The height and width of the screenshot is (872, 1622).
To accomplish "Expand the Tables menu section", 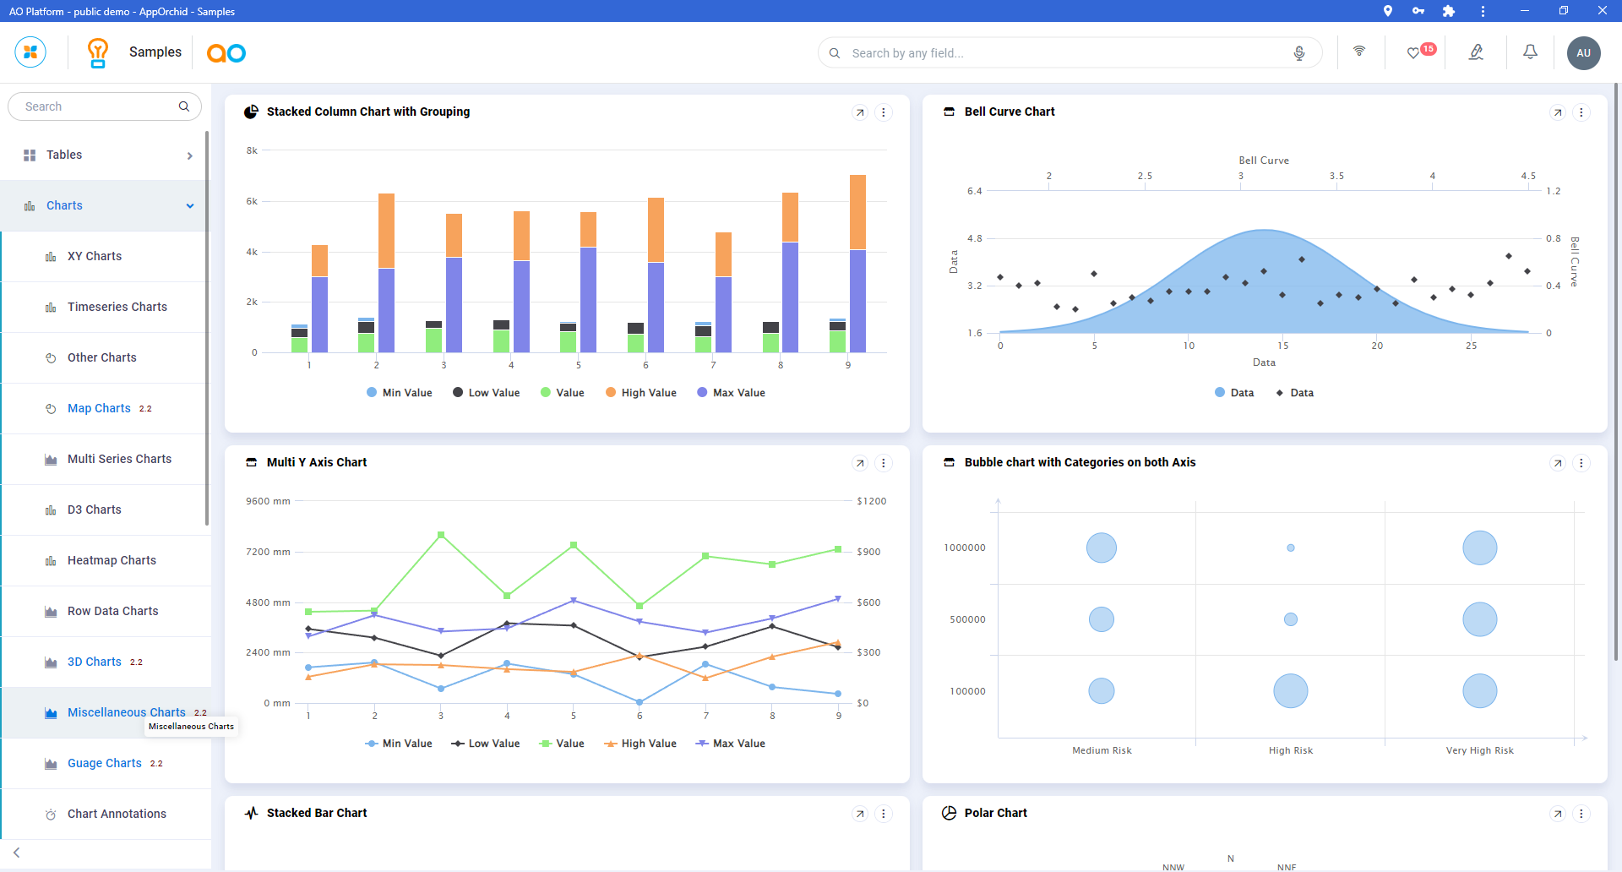I will tap(189, 155).
